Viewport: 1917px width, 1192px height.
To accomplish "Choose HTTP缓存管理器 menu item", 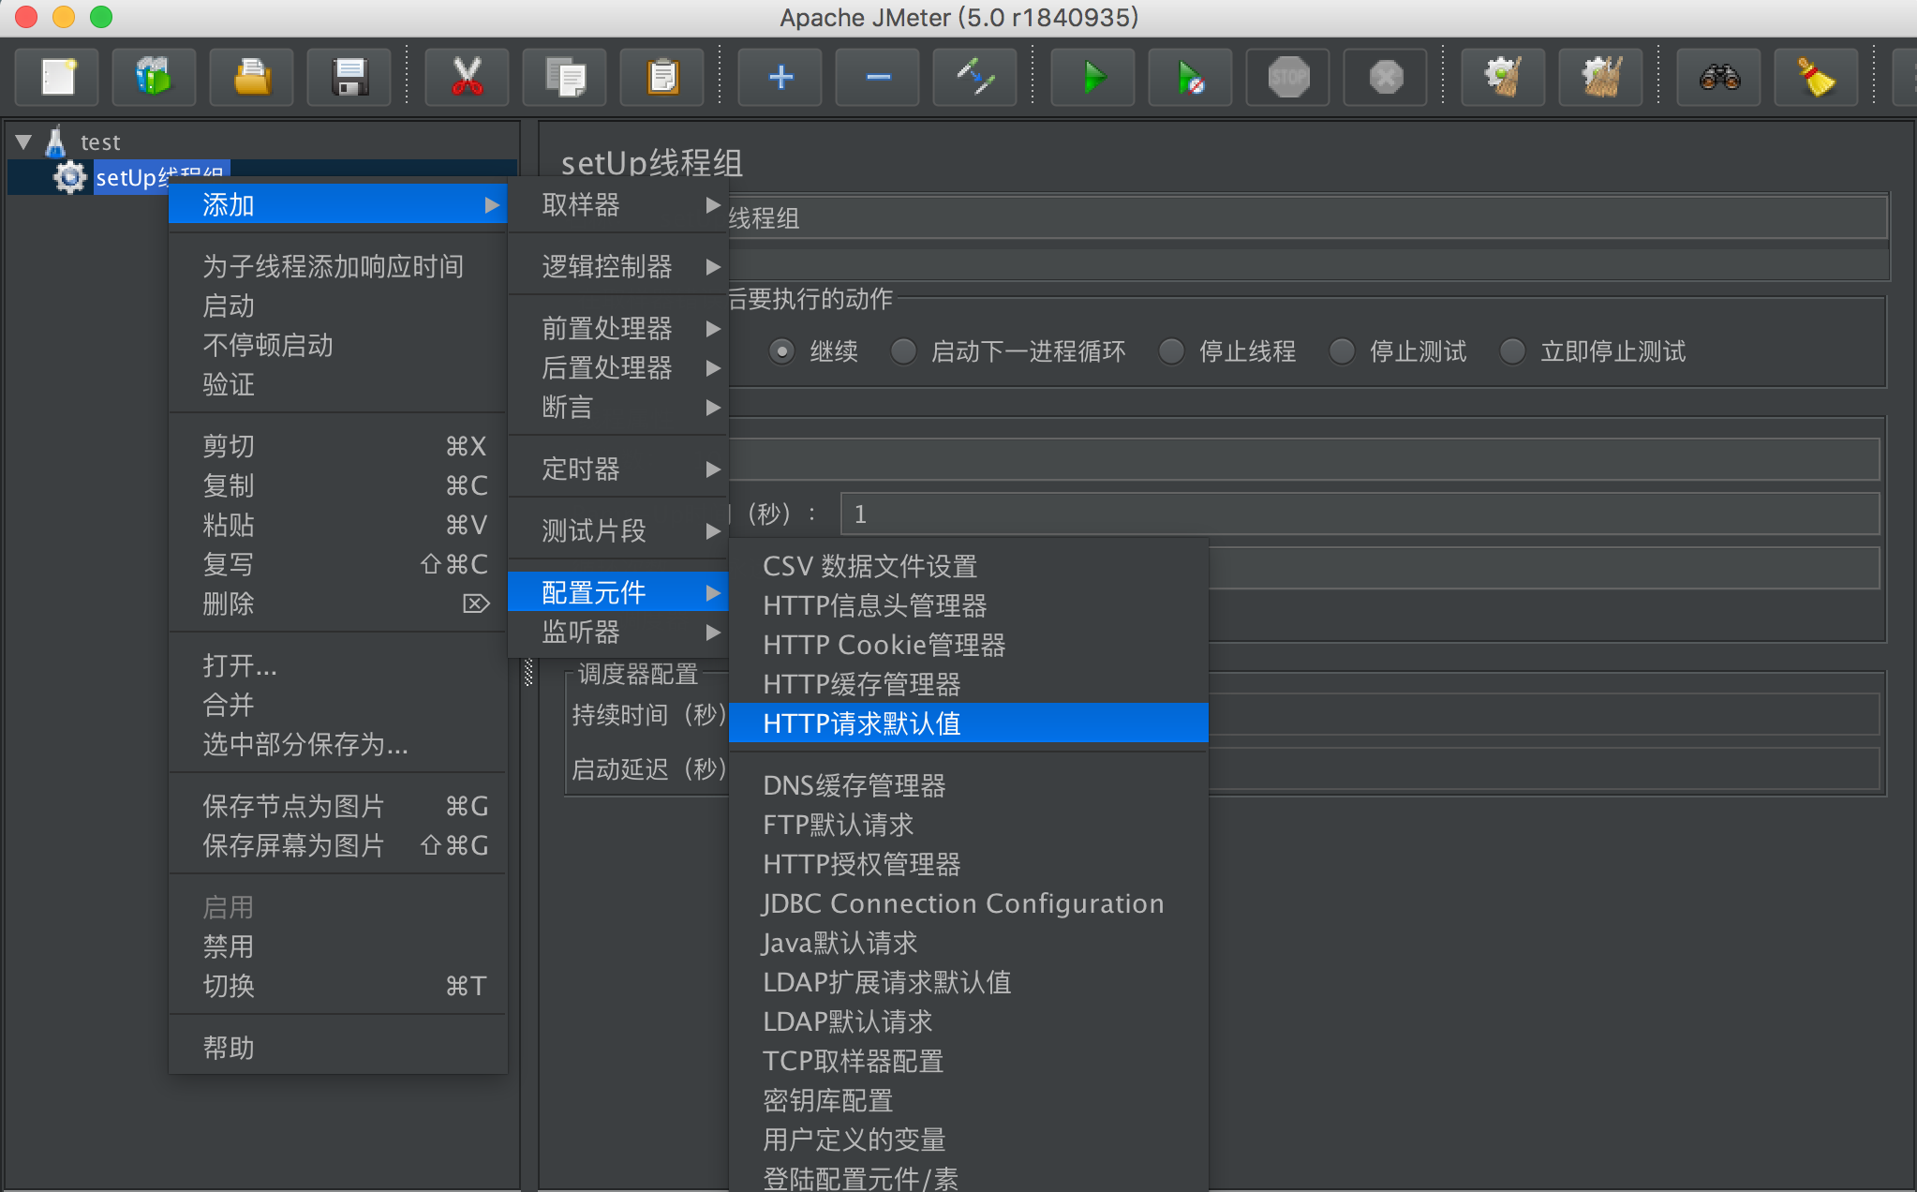I will 969,684.
